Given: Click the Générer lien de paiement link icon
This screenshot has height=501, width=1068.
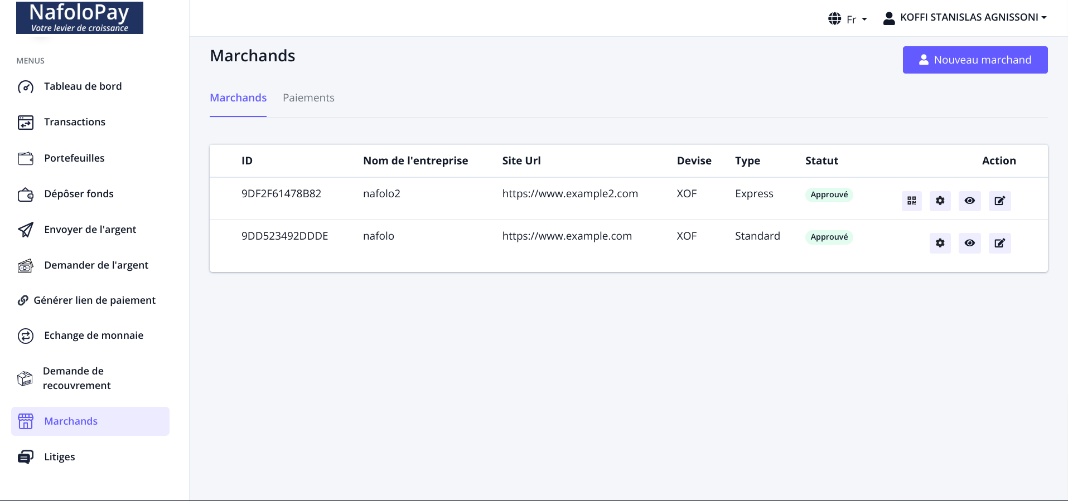Looking at the screenshot, I should click(23, 300).
